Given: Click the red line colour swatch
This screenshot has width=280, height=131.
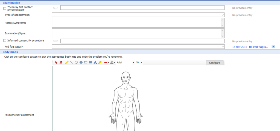Looking at the screenshot, I should (106, 63).
